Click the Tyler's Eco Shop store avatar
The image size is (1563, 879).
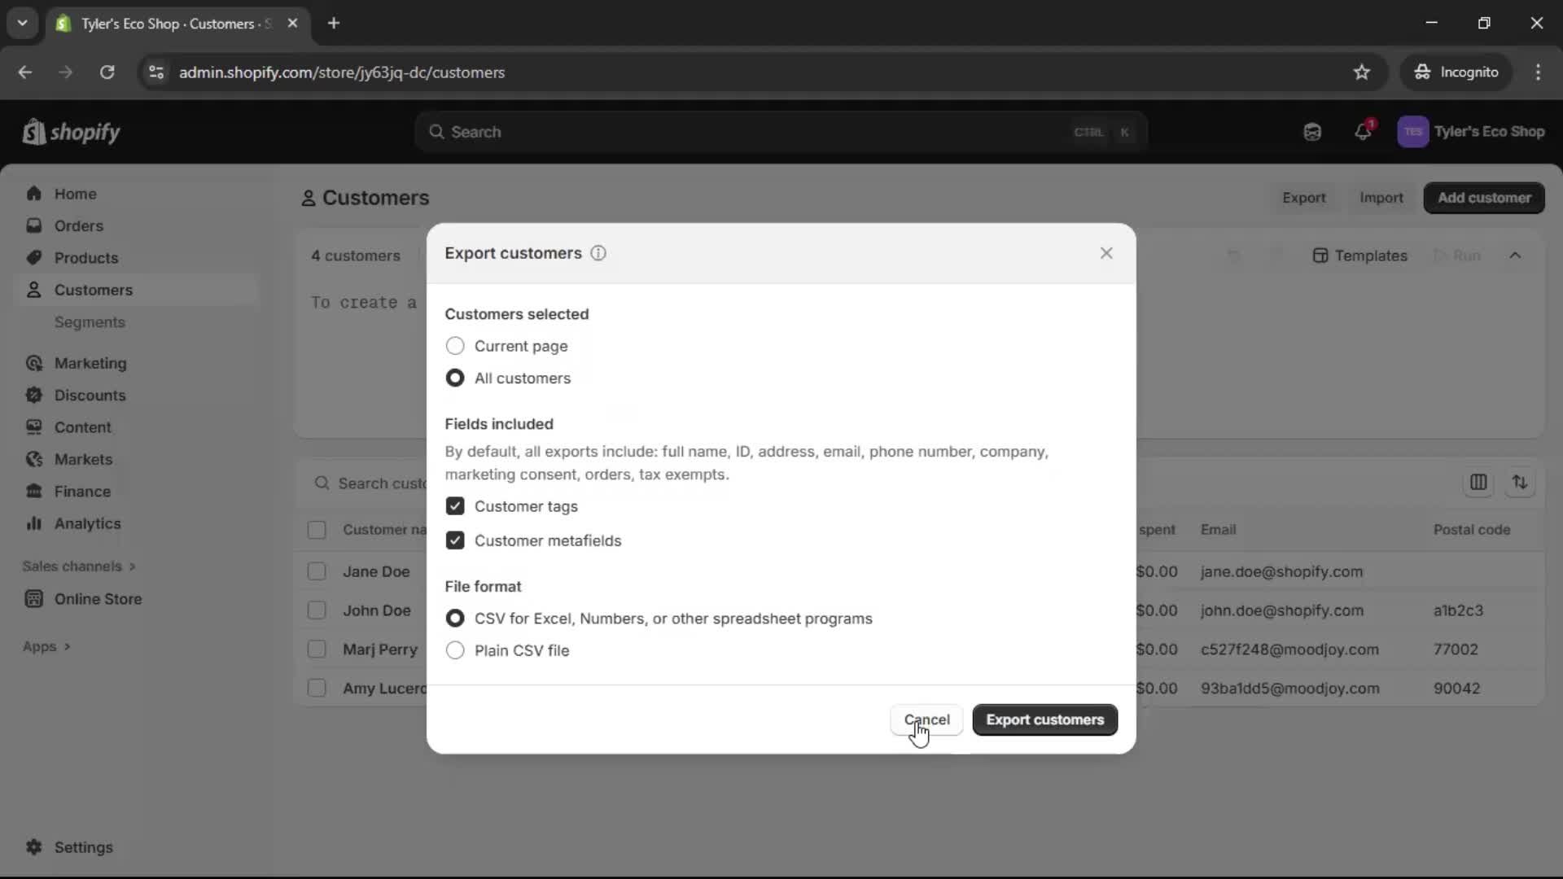click(x=1413, y=132)
